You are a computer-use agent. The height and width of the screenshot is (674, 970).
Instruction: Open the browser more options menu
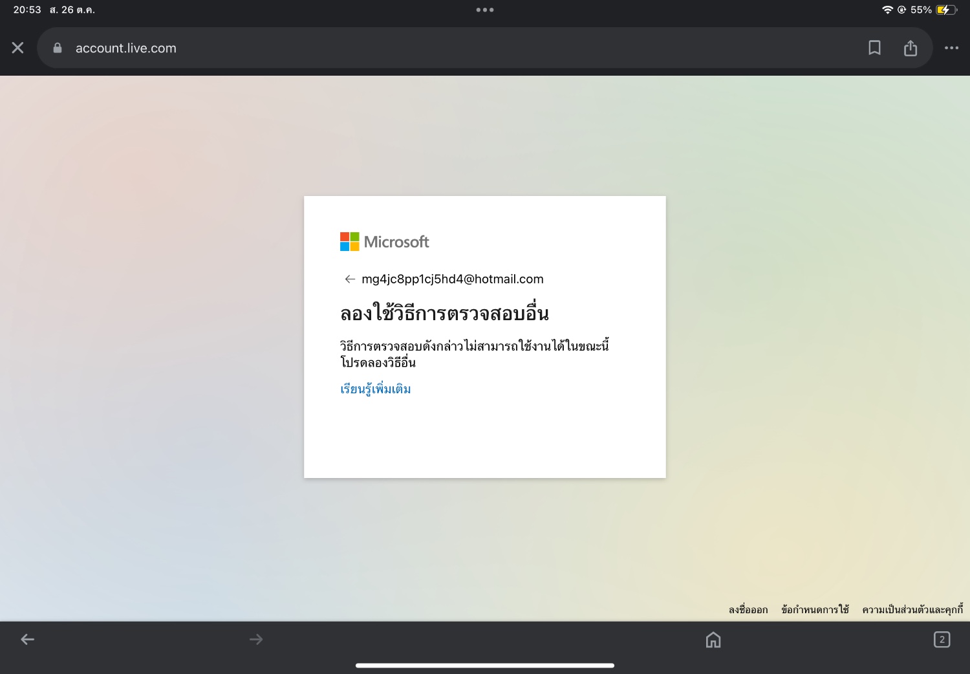coord(951,48)
